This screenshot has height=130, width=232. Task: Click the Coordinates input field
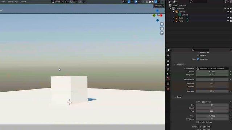coord(212,69)
